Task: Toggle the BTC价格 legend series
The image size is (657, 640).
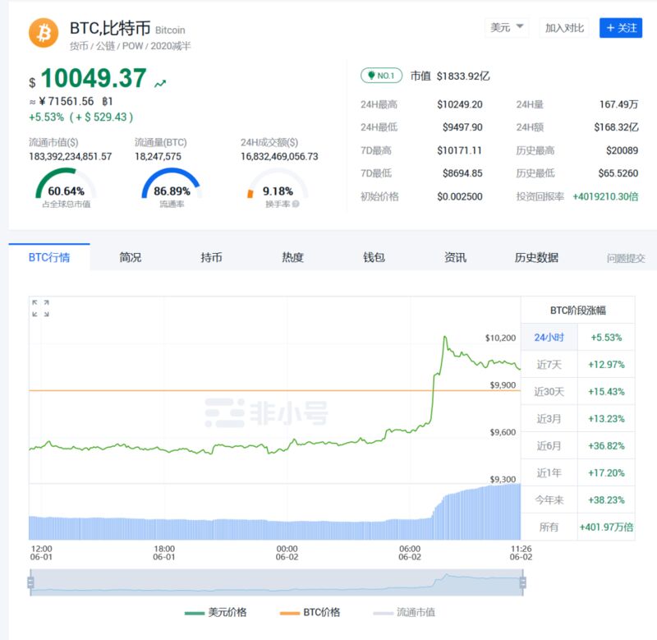Action: 310,612
